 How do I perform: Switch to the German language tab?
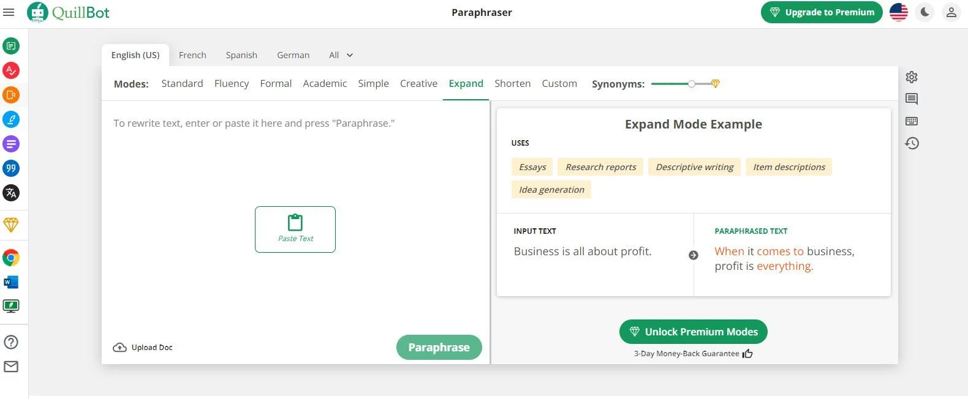point(293,55)
